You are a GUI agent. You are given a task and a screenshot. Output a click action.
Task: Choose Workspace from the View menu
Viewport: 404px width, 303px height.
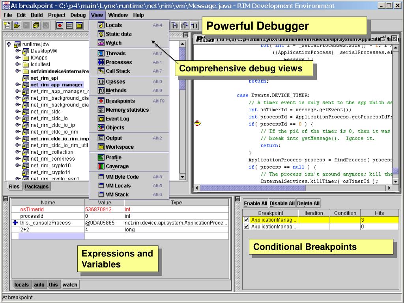[x=129, y=147]
